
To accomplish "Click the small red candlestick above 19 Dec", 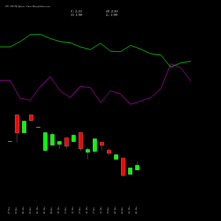I will pyautogui.click(x=109, y=152).
